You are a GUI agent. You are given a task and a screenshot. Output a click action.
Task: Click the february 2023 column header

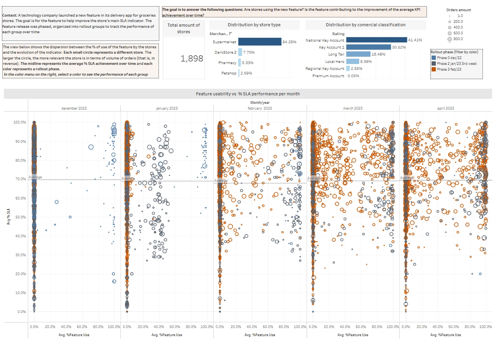(x=260, y=108)
